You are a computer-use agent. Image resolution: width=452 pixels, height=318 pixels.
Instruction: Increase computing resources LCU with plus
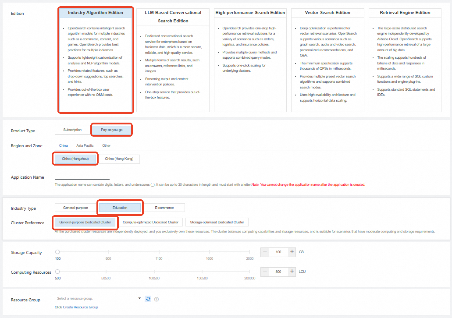tap(292, 271)
